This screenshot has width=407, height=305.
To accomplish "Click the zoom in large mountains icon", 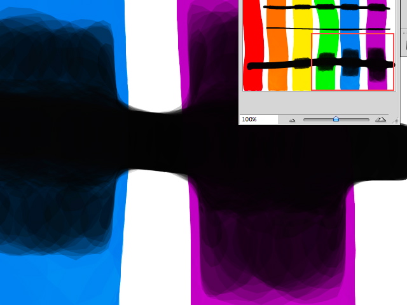I will [380, 119].
